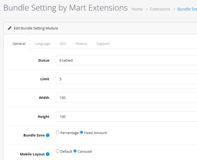
Task: Choose the Carousel mobile layout
Action: pos(75,151)
